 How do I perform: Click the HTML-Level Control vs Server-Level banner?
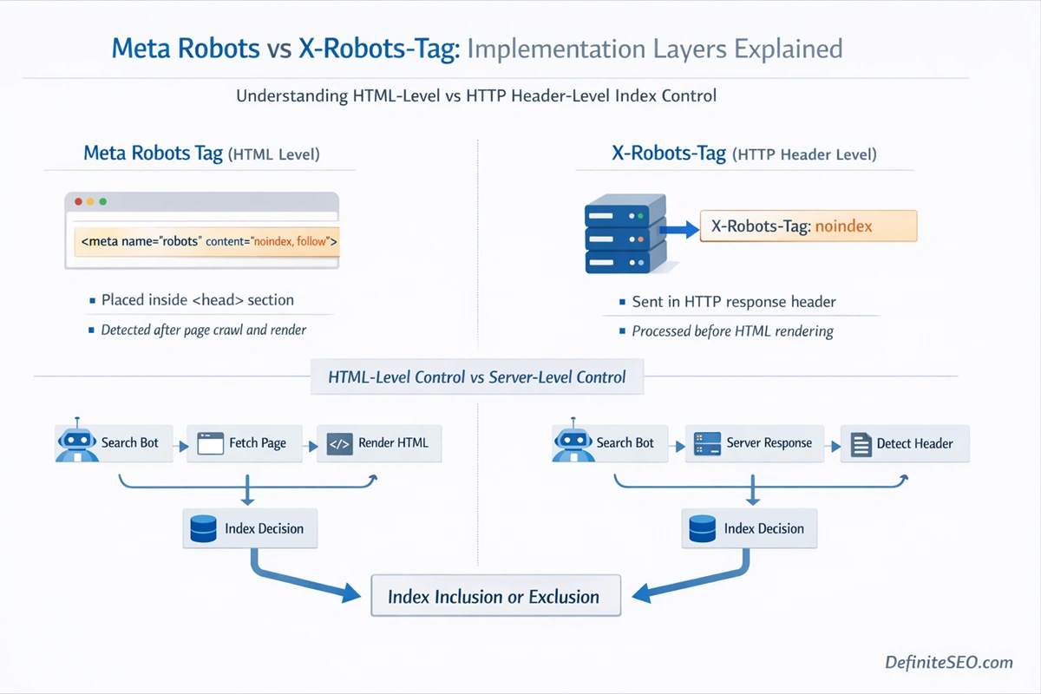tap(476, 376)
